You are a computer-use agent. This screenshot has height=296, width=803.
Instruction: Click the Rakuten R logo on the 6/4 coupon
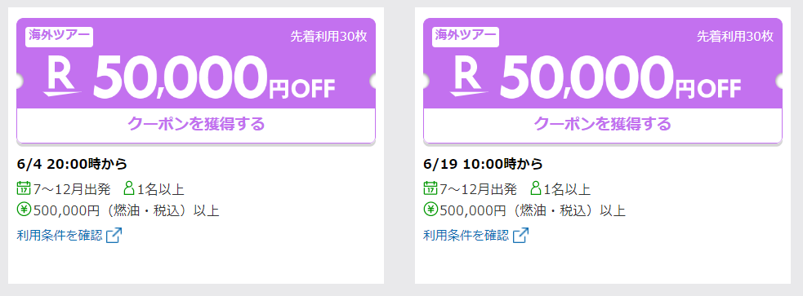coord(62,76)
